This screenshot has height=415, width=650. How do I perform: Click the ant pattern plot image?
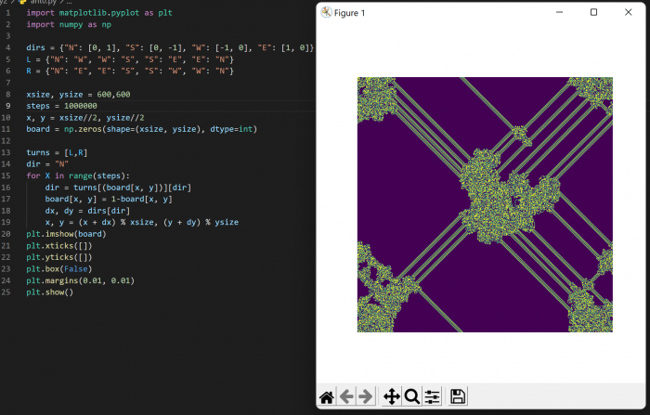485,204
